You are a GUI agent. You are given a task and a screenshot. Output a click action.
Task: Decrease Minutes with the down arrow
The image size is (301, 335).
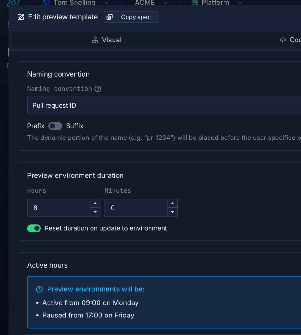click(x=172, y=212)
